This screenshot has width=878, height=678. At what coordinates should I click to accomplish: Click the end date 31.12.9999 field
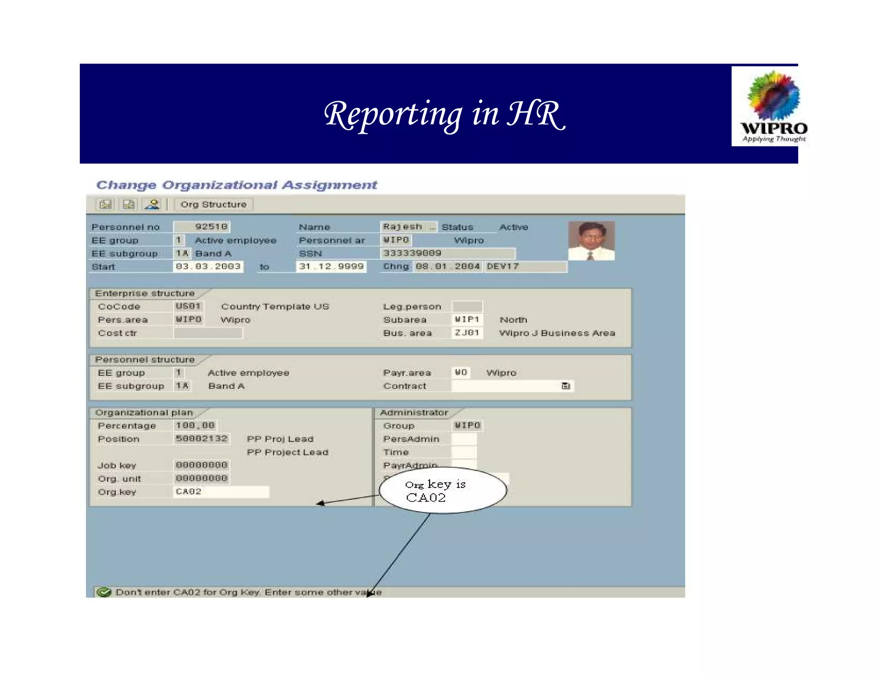pyautogui.click(x=331, y=267)
